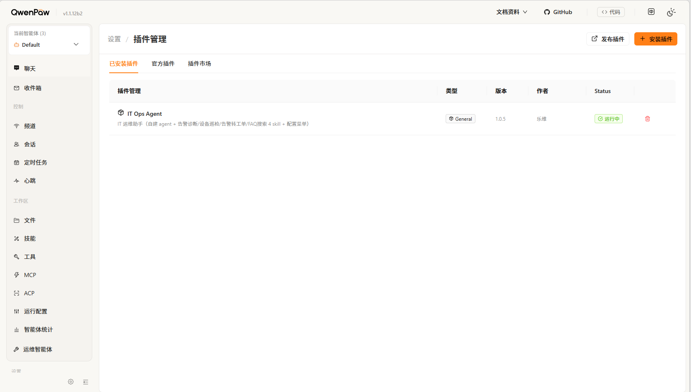Click the language switch icon

pos(651,12)
